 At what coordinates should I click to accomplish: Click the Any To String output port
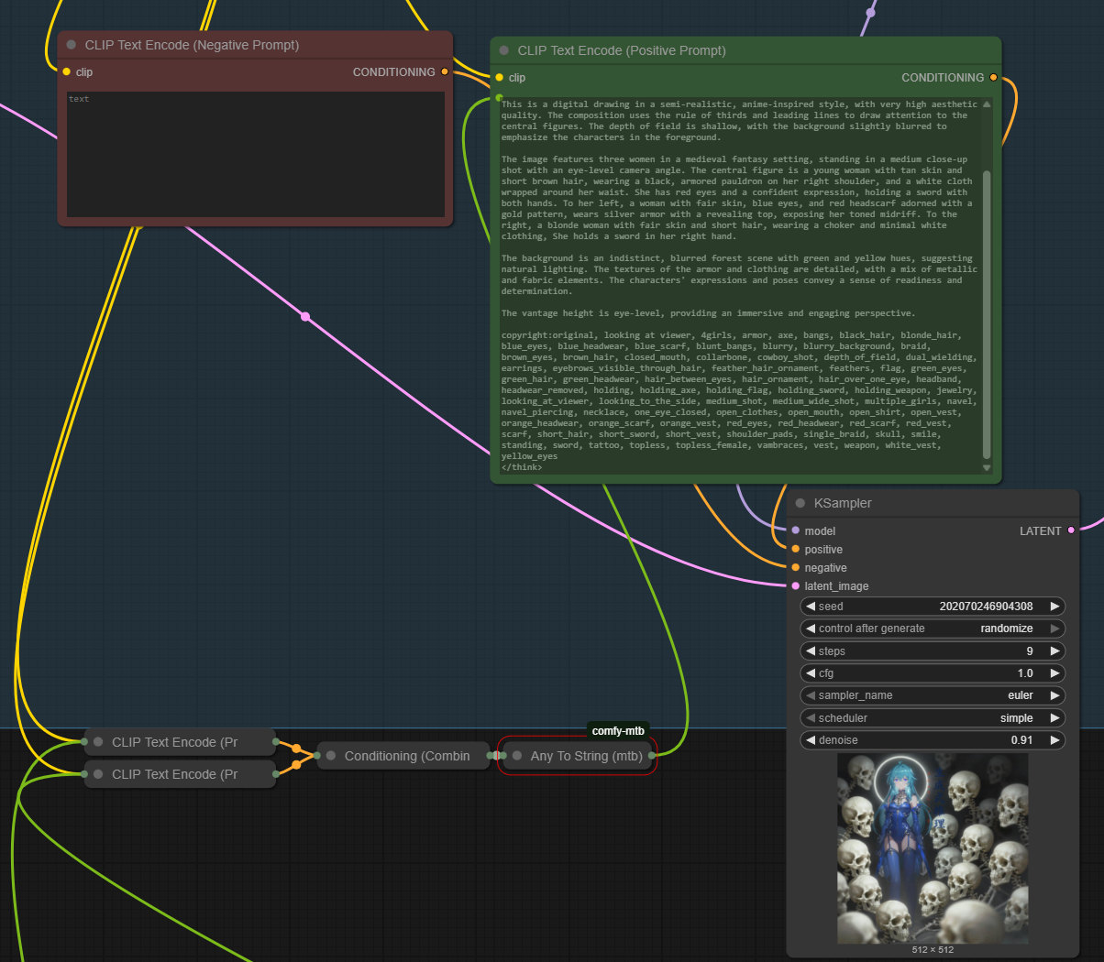point(652,756)
